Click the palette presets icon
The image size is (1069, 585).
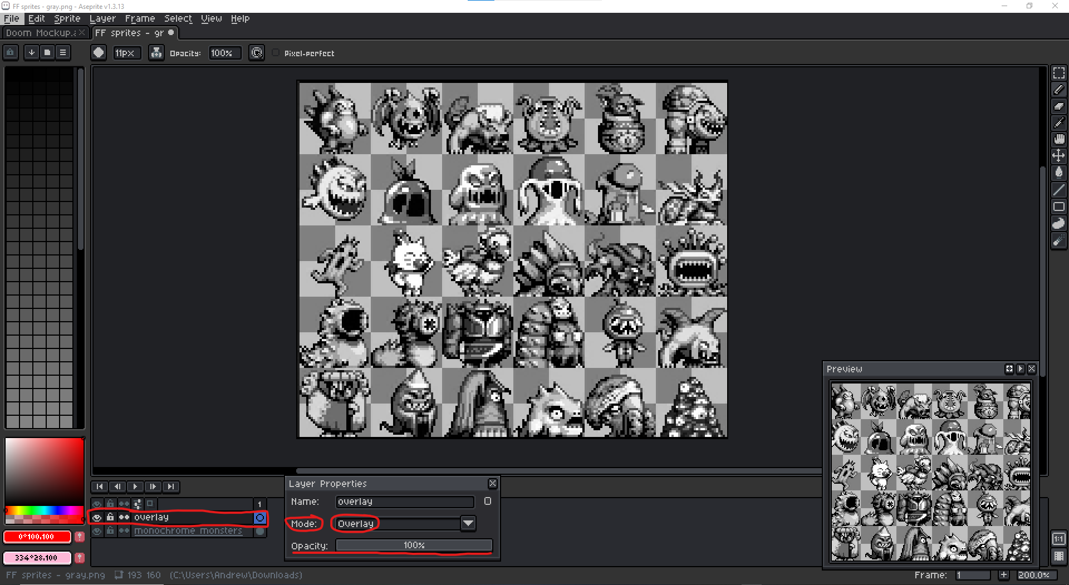[47, 53]
